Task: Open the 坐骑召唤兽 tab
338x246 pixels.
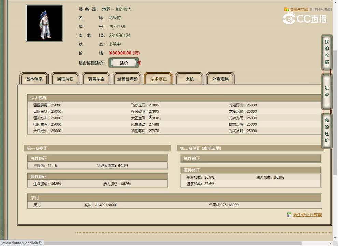Action: tap(127, 79)
